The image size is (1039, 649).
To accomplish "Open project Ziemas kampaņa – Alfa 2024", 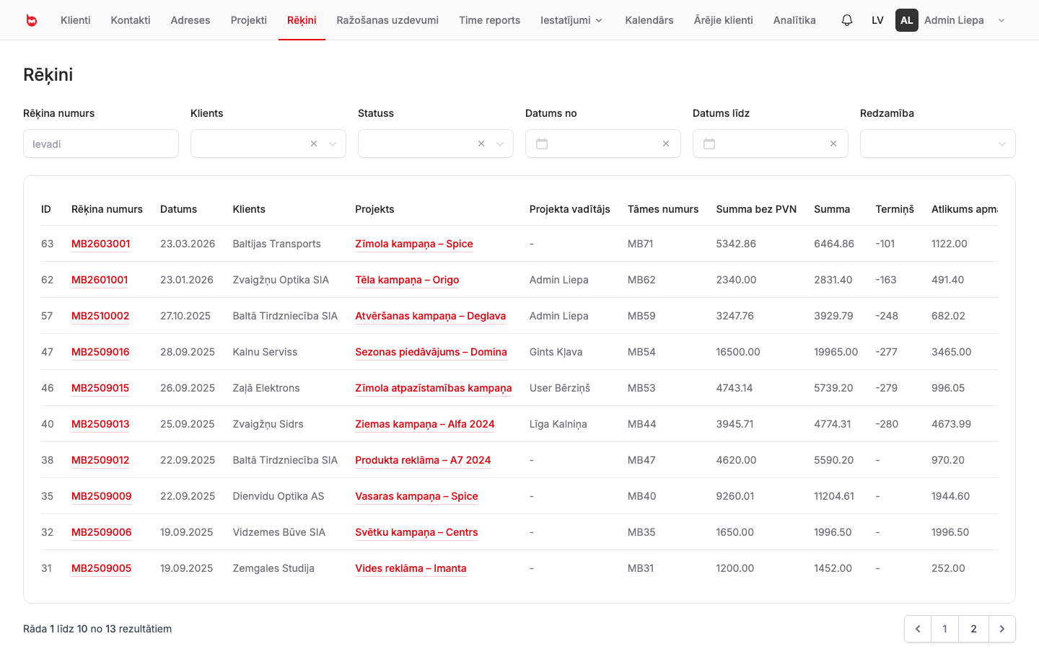I will (x=425, y=424).
